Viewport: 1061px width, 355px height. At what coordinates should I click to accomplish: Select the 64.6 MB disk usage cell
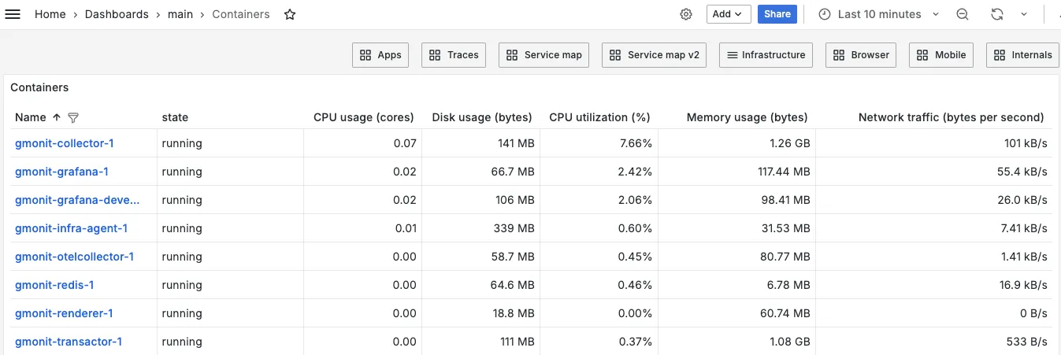pos(480,285)
